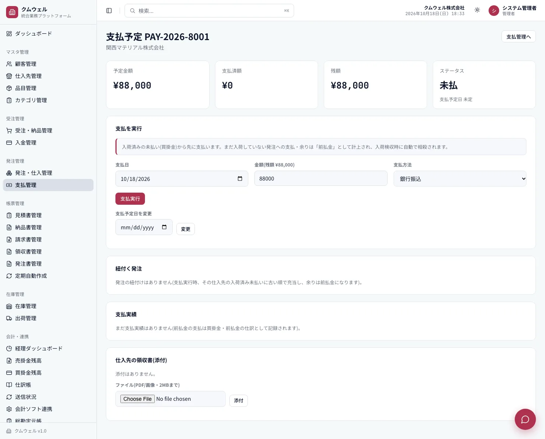Click the クムウェル logo icon
Screen dimensions: 545x439
[x=12, y=12]
